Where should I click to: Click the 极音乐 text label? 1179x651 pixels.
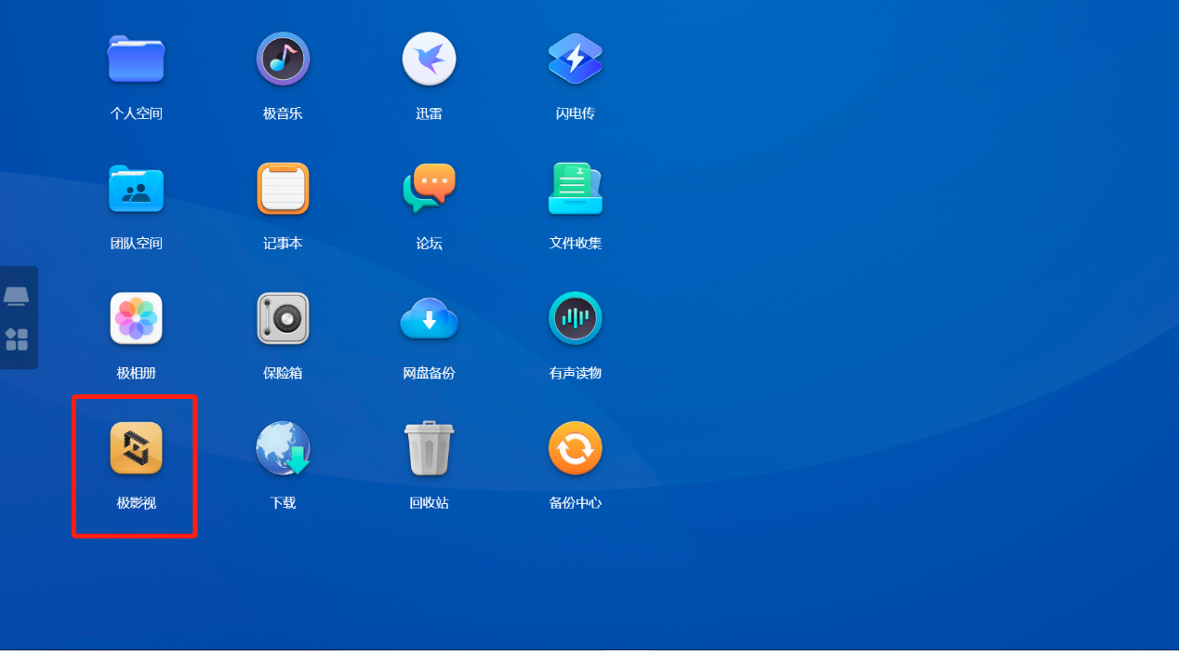pyautogui.click(x=283, y=113)
